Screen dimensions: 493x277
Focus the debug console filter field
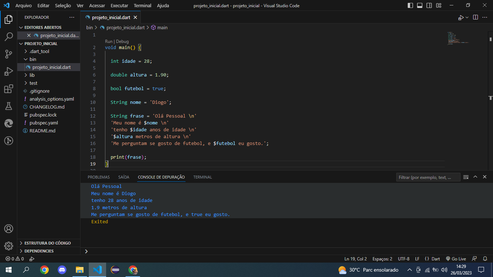(428, 177)
